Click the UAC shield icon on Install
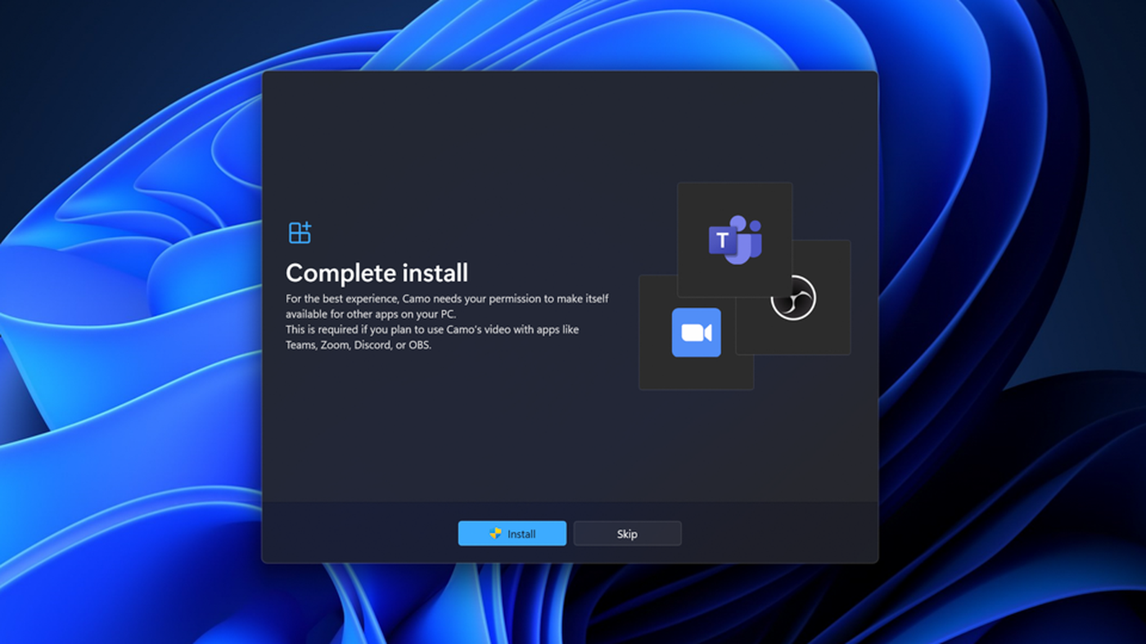Viewport: 1146px width, 644px height. [495, 534]
